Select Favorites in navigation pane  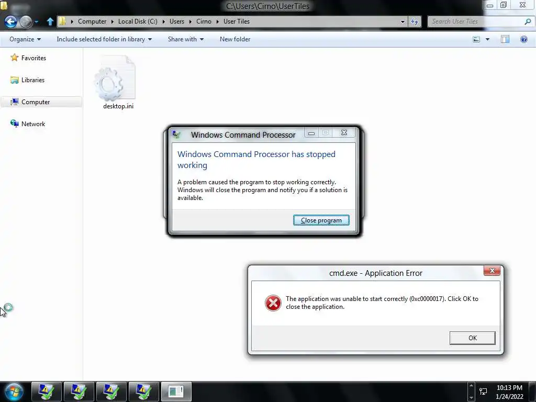(33, 58)
